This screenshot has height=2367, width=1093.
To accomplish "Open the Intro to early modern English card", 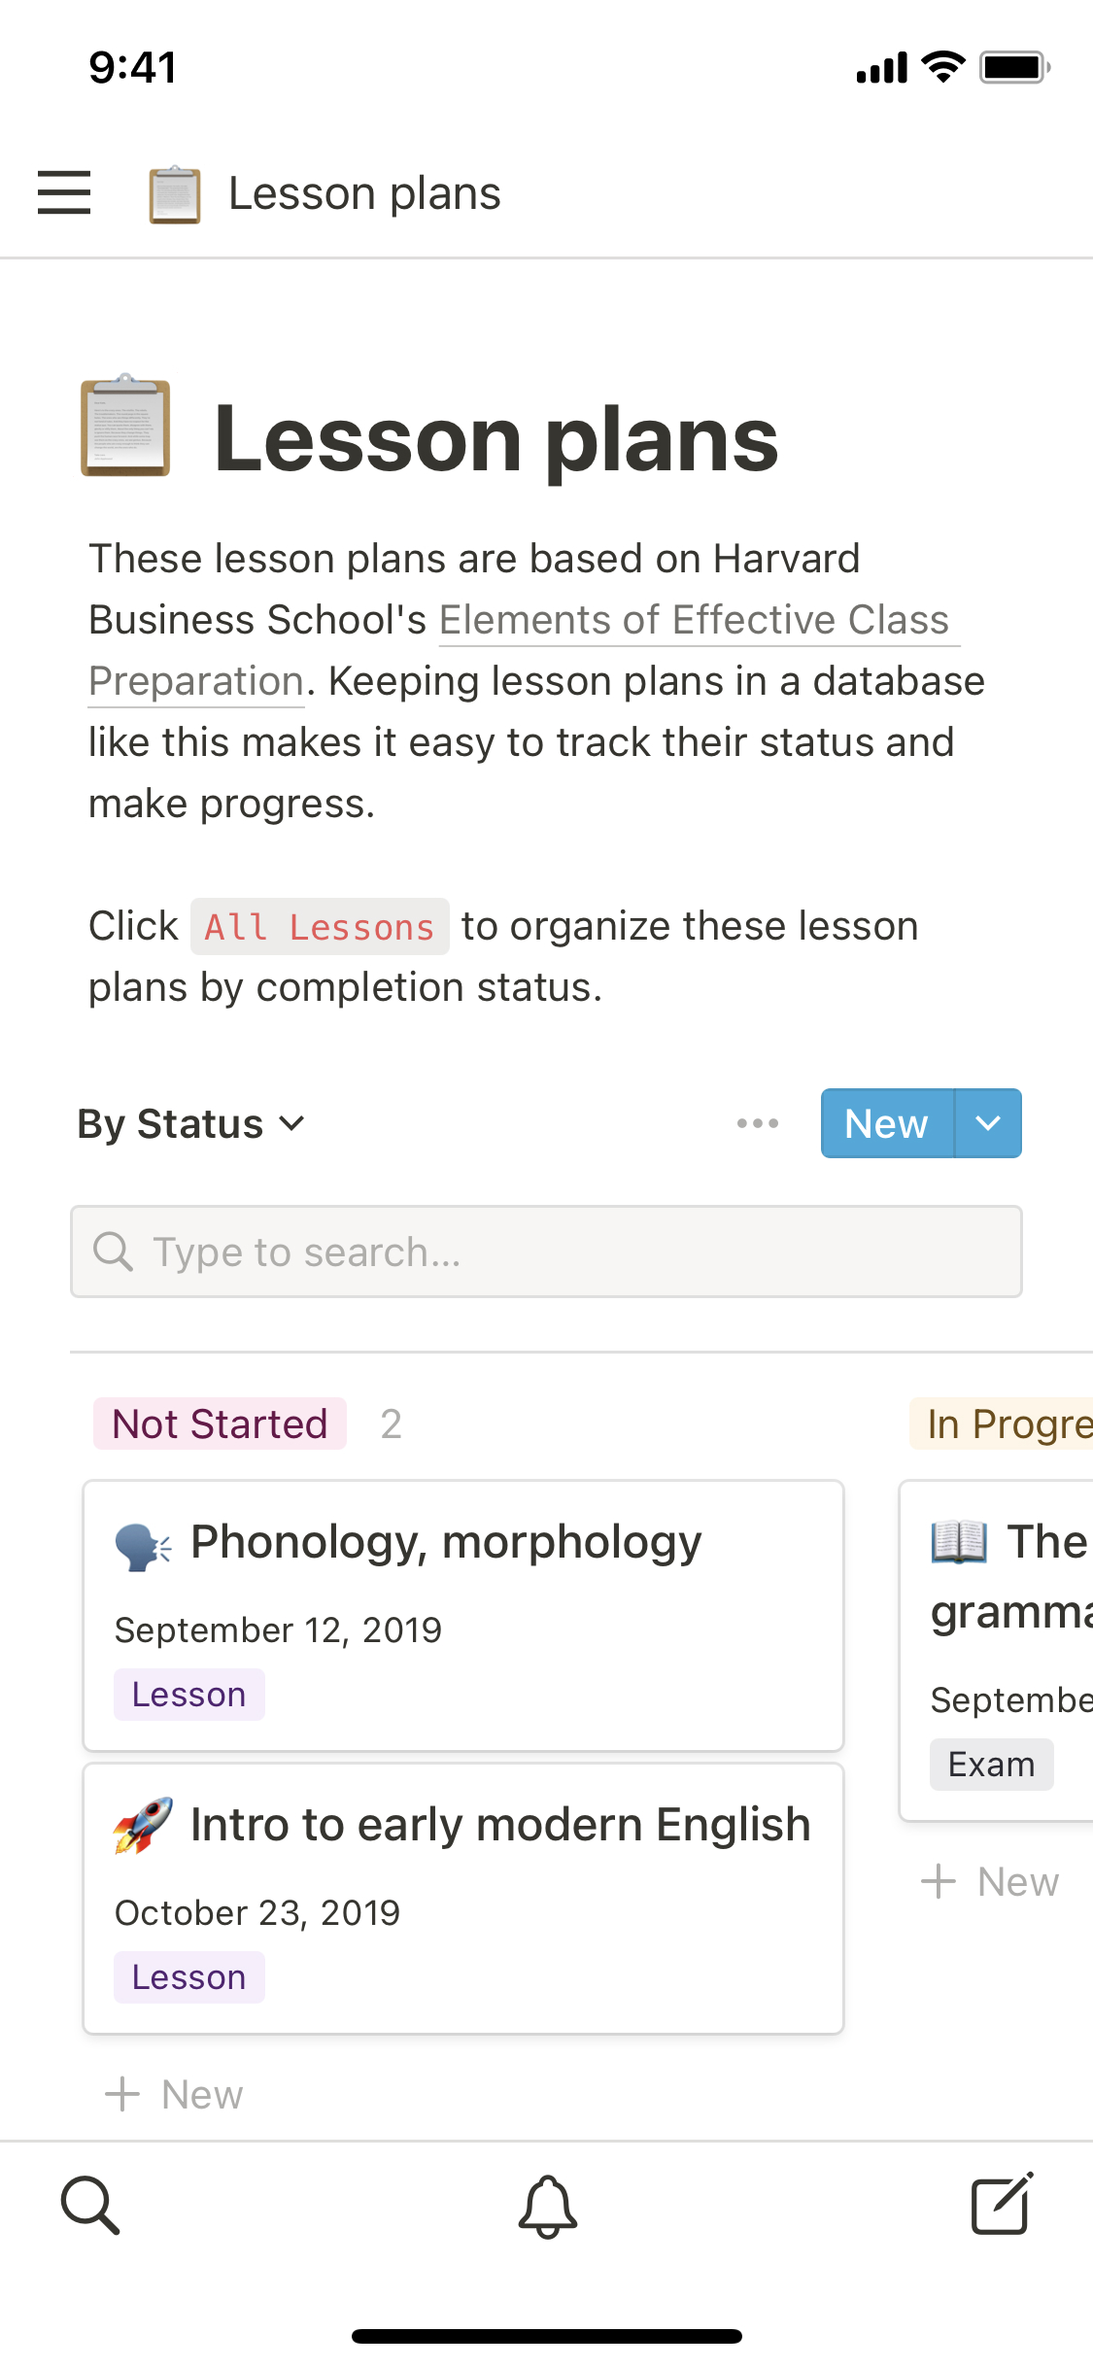I will [462, 1898].
